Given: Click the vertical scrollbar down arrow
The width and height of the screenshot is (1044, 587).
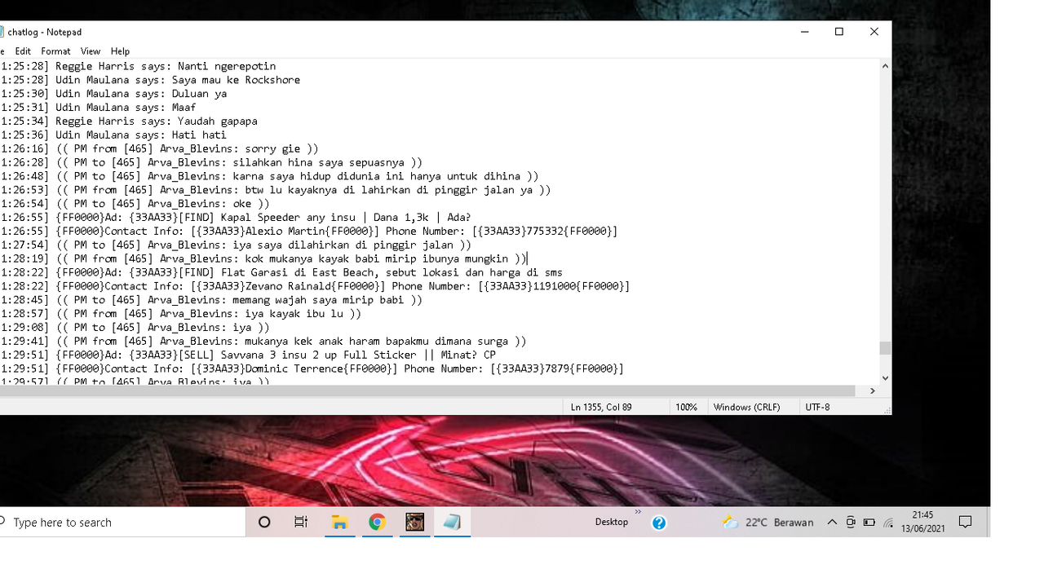Looking at the screenshot, I should [885, 378].
